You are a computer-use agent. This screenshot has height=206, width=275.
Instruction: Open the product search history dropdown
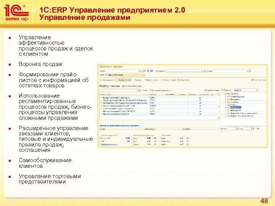[138, 90]
